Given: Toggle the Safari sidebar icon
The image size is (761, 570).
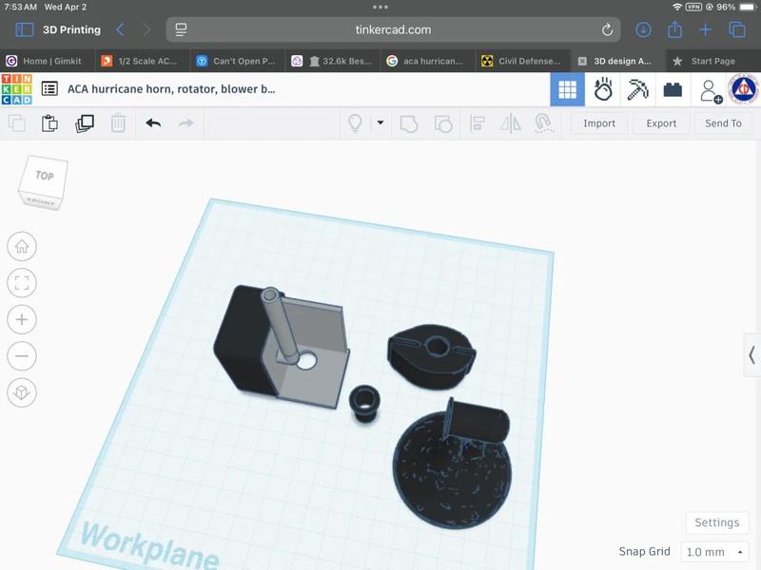Looking at the screenshot, I should [x=25, y=30].
